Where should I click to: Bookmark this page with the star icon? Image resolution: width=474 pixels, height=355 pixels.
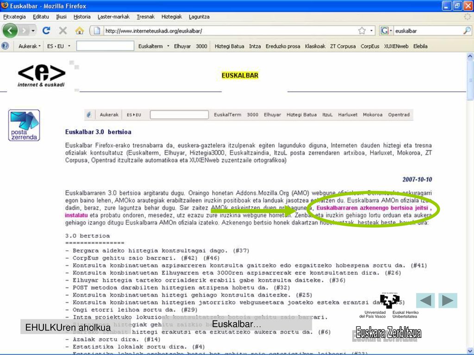click(362, 31)
